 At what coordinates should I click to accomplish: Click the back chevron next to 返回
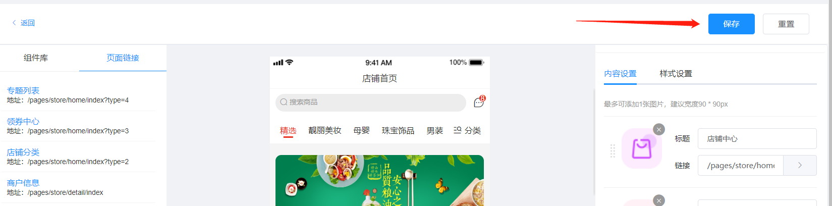(x=14, y=23)
